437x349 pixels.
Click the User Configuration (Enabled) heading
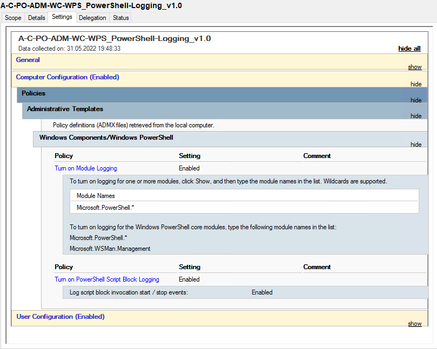pos(60,317)
